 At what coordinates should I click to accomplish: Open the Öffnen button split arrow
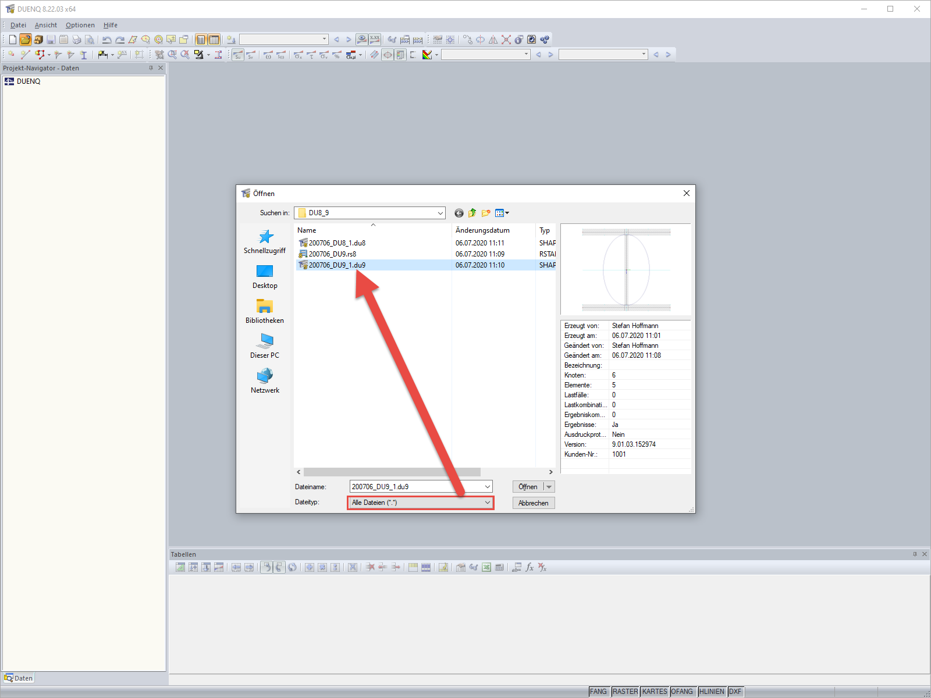[549, 487]
